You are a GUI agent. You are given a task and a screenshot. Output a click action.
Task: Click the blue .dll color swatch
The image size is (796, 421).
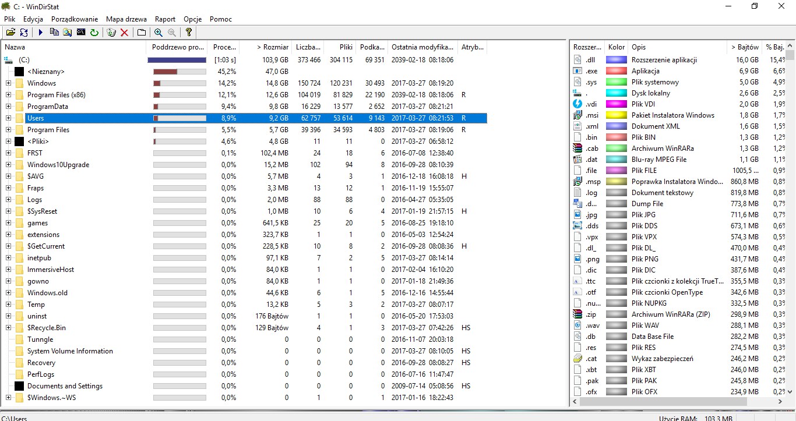coord(616,60)
